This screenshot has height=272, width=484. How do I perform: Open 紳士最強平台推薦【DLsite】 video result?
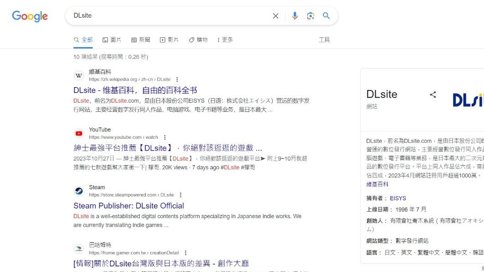[x=168, y=148]
